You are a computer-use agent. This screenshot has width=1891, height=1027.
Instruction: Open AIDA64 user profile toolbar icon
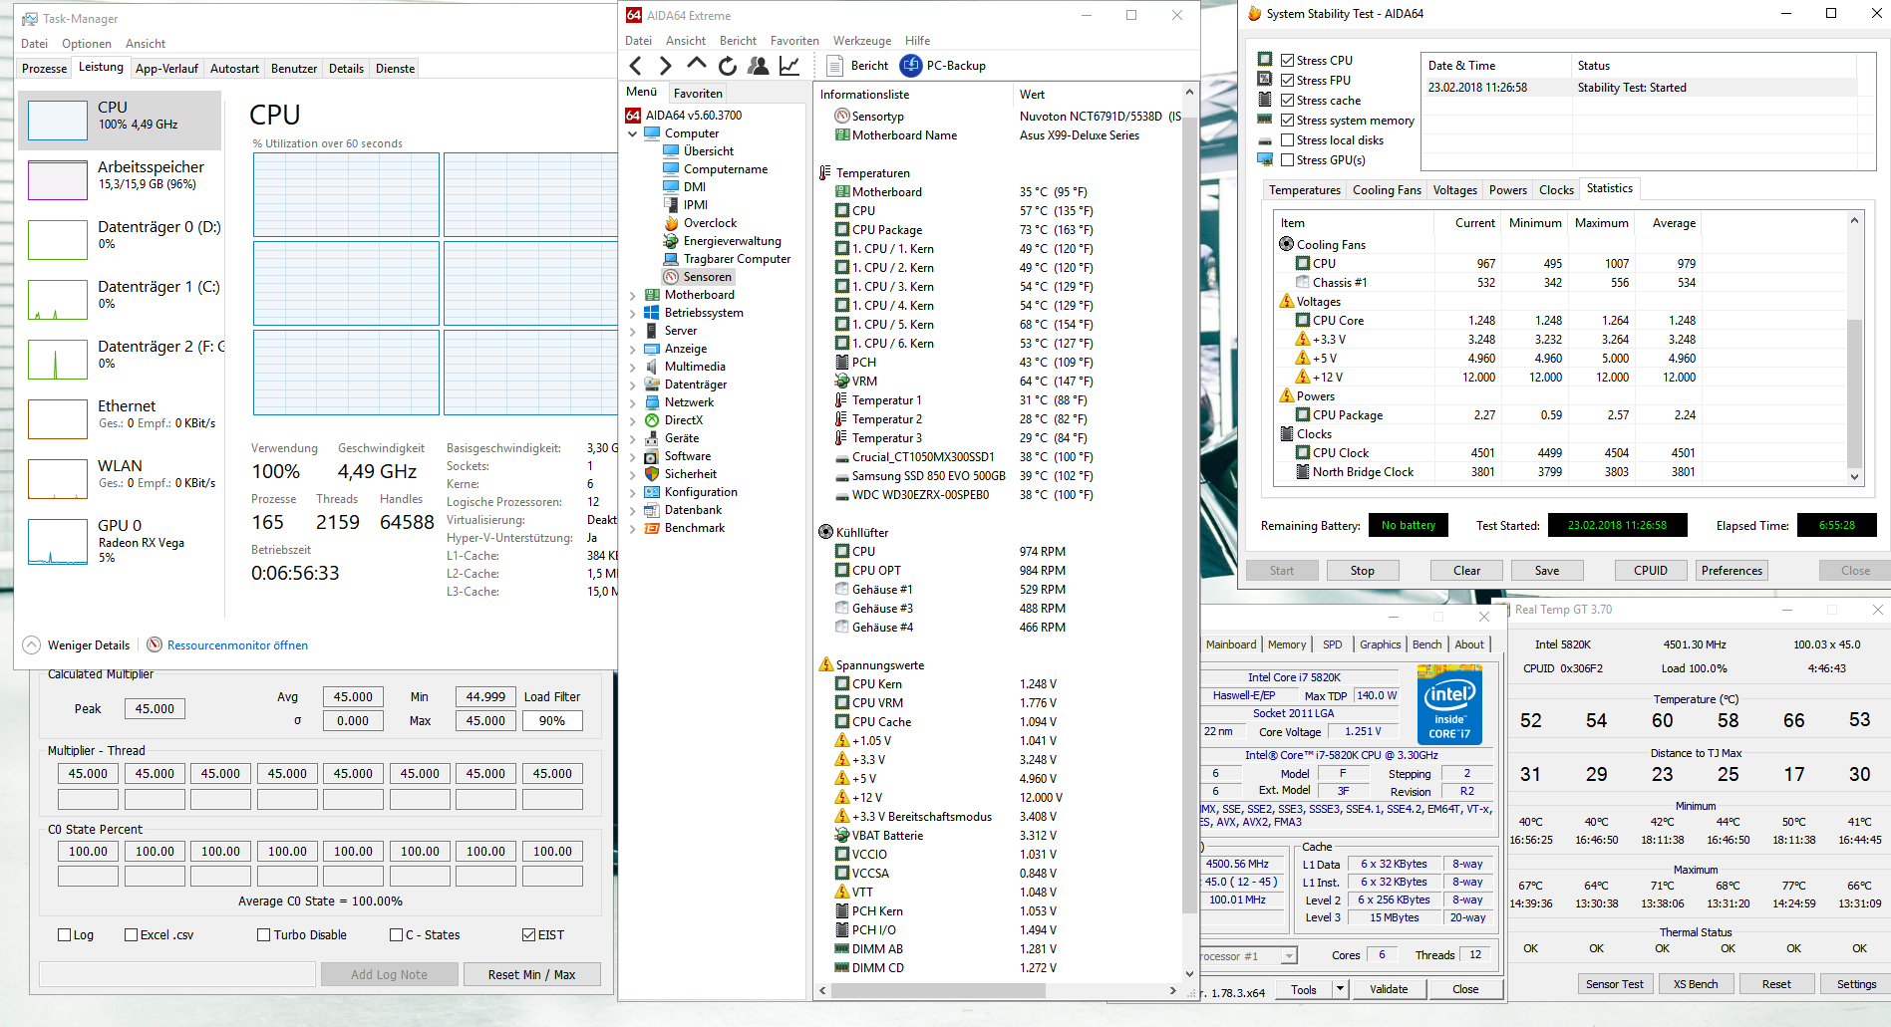pos(759,66)
